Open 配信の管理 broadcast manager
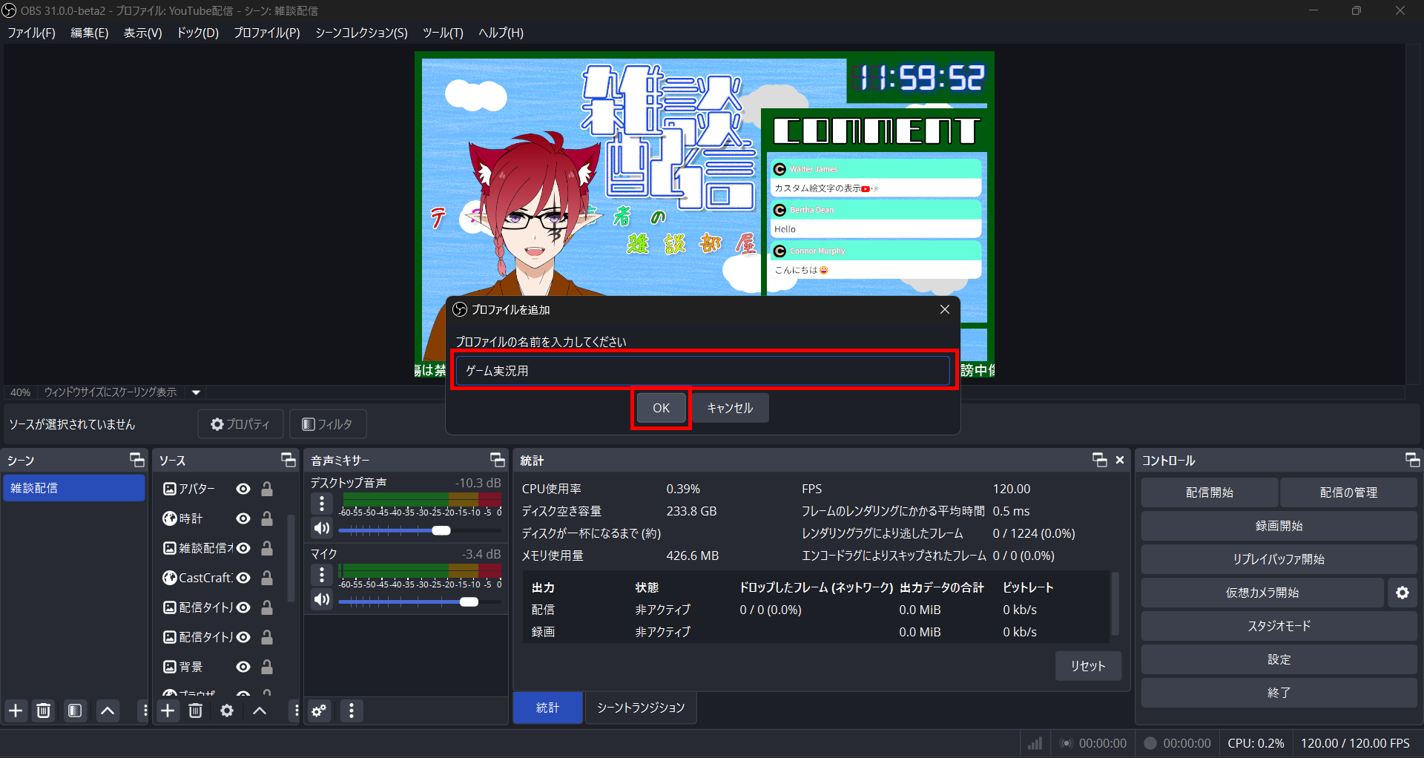The width and height of the screenshot is (1424, 758). point(1348,492)
